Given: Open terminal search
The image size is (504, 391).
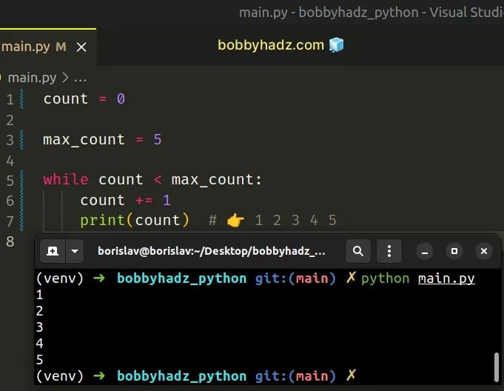Looking at the screenshot, I should point(358,251).
